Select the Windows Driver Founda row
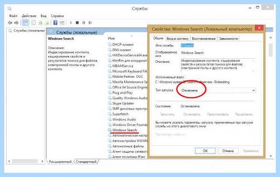Image resolution: width=280 pixels, height=177 pixels. coord(128,125)
